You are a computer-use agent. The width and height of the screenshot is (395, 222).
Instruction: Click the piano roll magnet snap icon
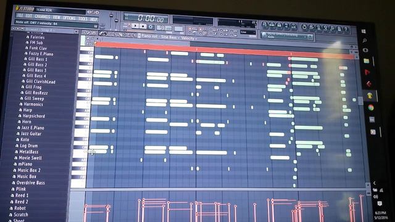coord(94,33)
